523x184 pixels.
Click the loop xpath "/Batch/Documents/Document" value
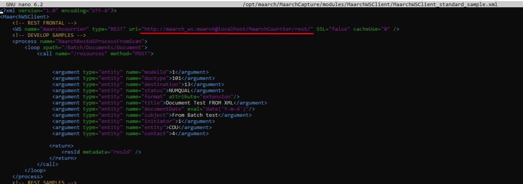pos(107,48)
